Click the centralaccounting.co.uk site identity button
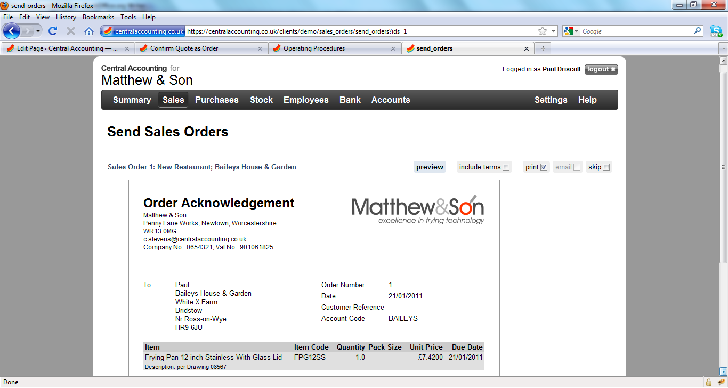 (x=143, y=31)
